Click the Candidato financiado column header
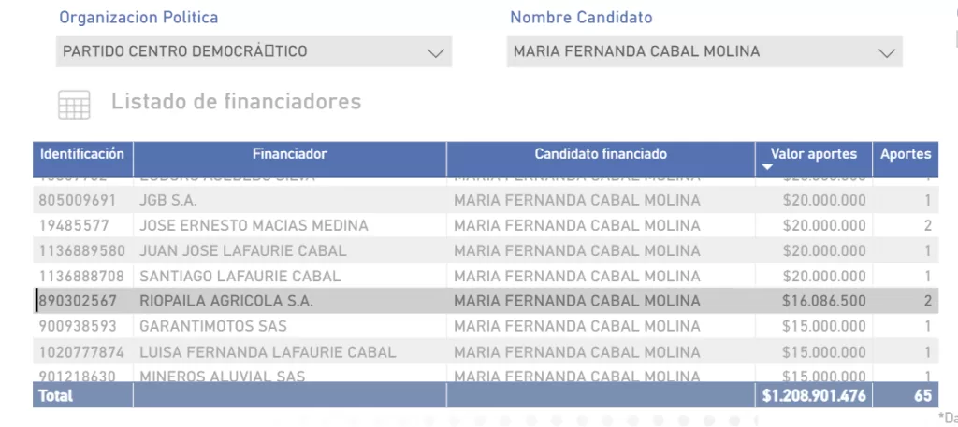This screenshot has height=427, width=958. (601, 154)
